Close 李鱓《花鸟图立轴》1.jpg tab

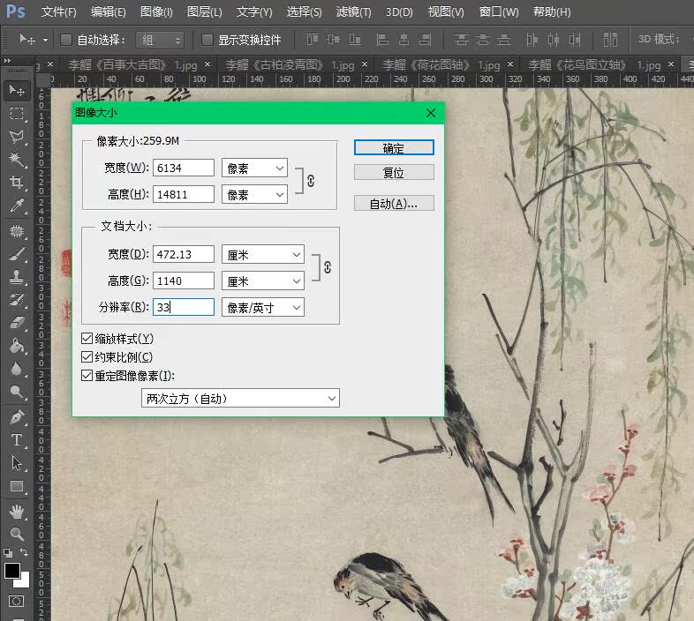click(671, 64)
